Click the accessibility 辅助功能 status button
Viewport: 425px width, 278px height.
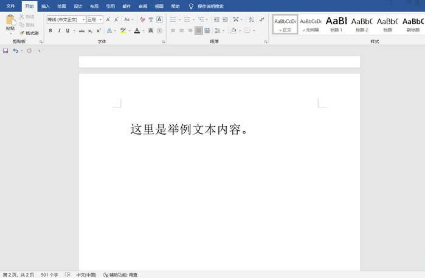(120, 275)
